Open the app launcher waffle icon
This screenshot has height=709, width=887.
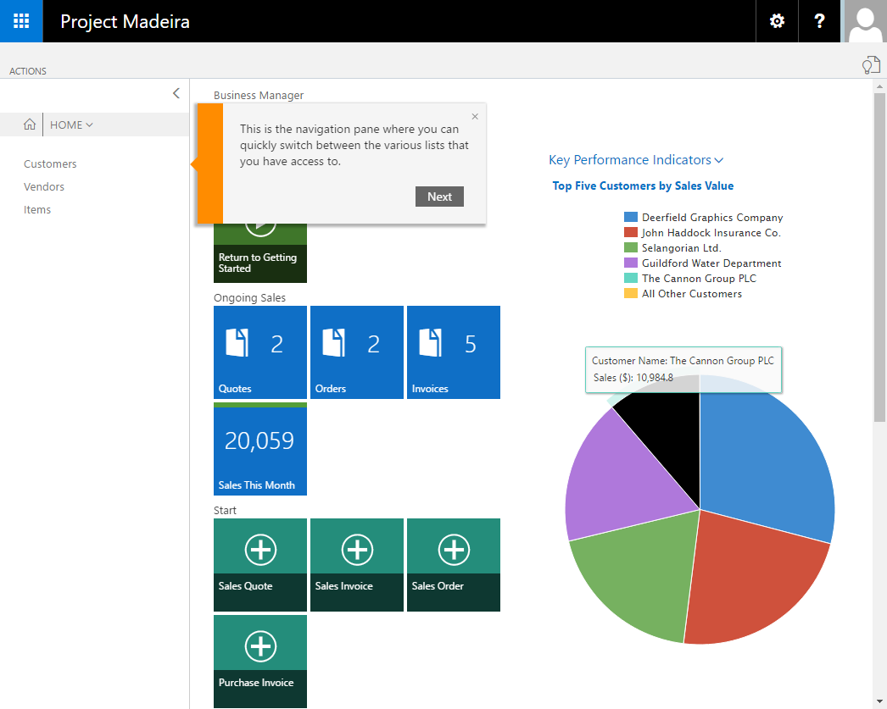tap(21, 21)
